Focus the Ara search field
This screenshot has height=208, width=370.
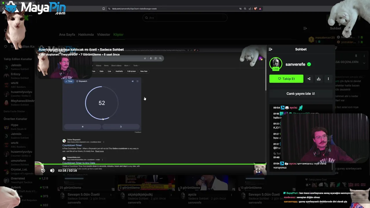(x=185, y=18)
